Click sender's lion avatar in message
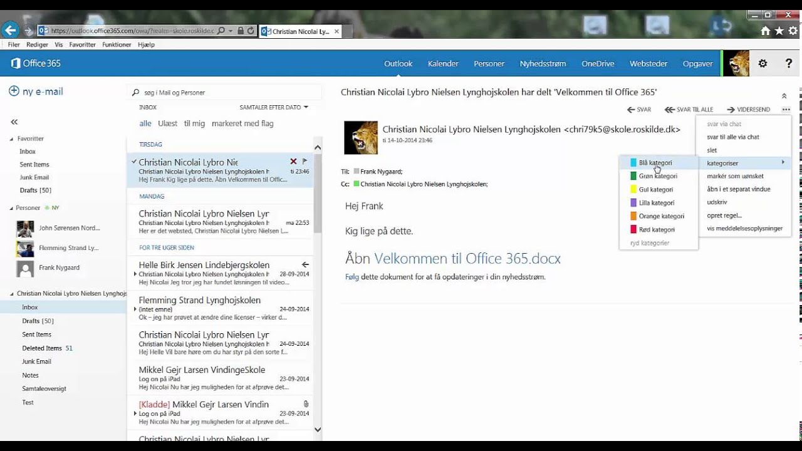 [361, 138]
